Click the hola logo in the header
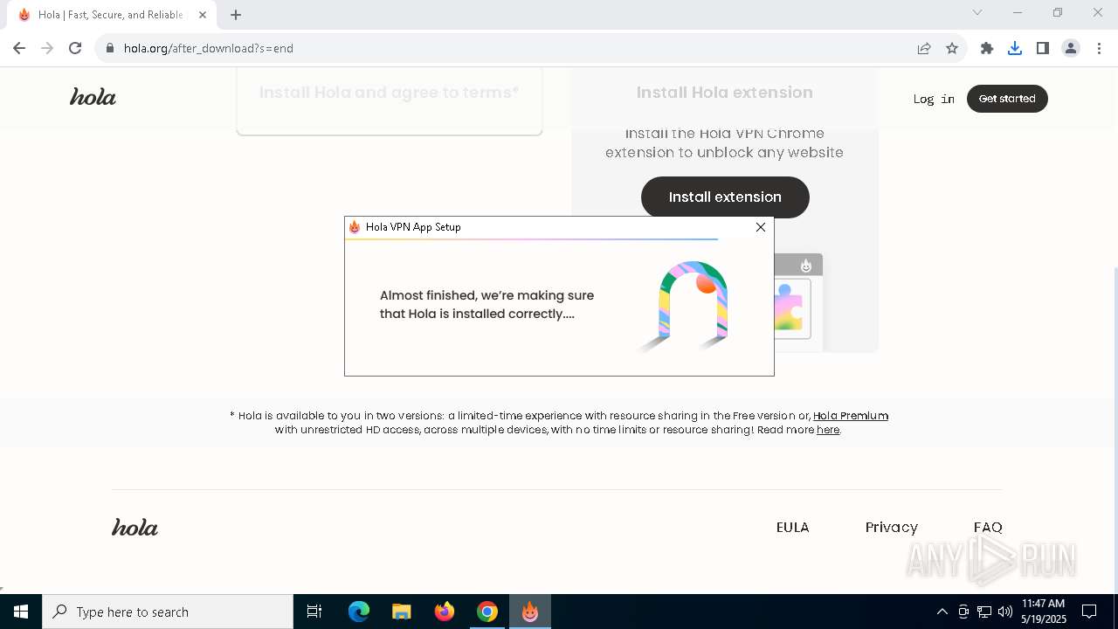This screenshot has height=629, width=1118. [x=93, y=97]
